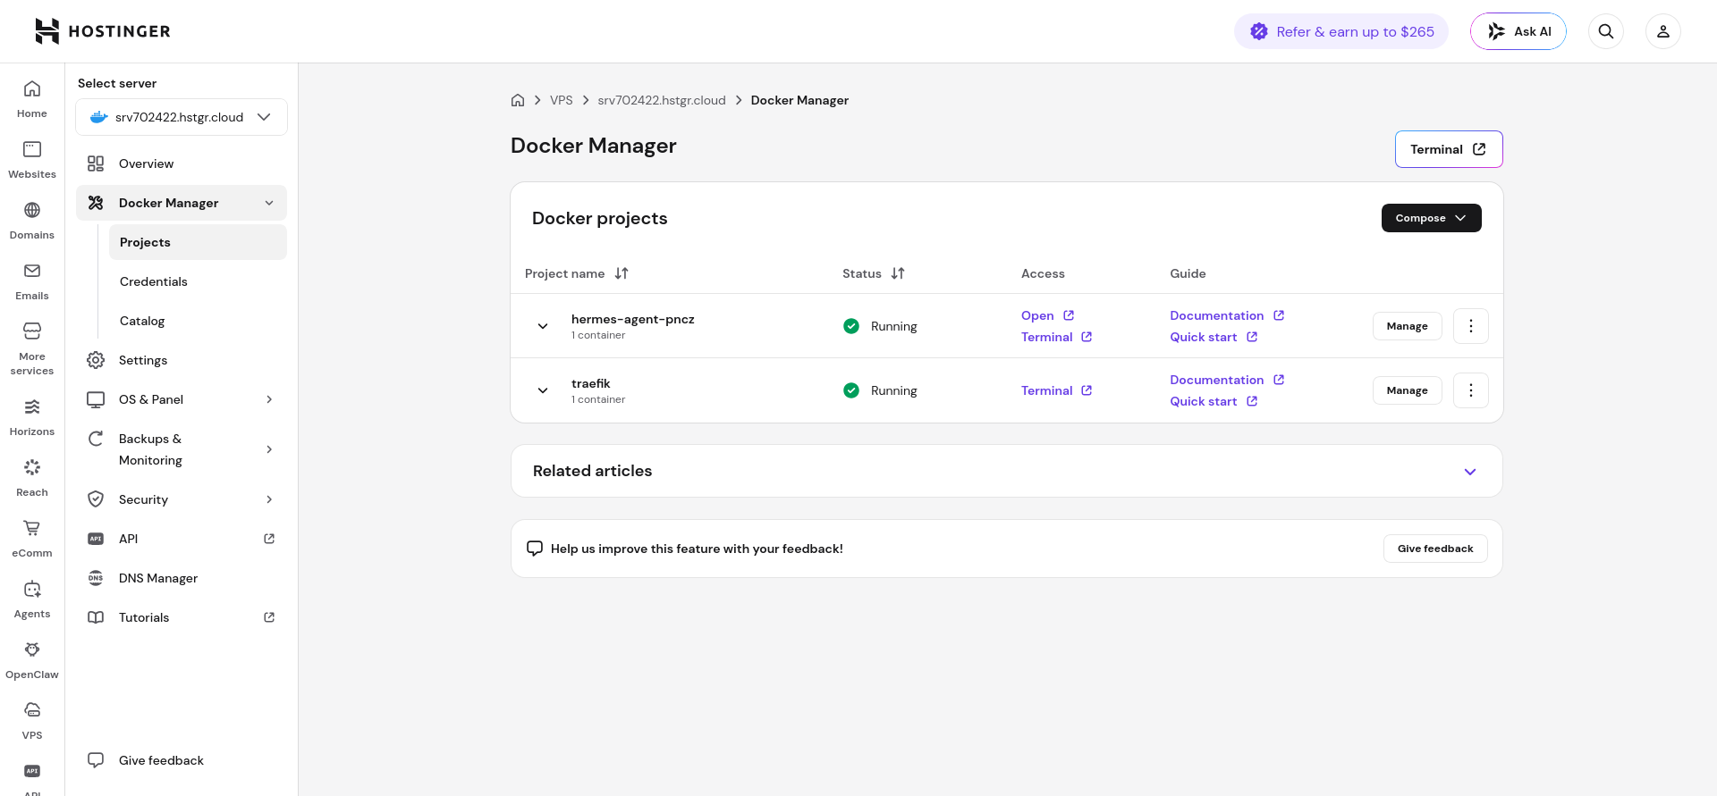Open Give feedback in the sidebar

182,760
